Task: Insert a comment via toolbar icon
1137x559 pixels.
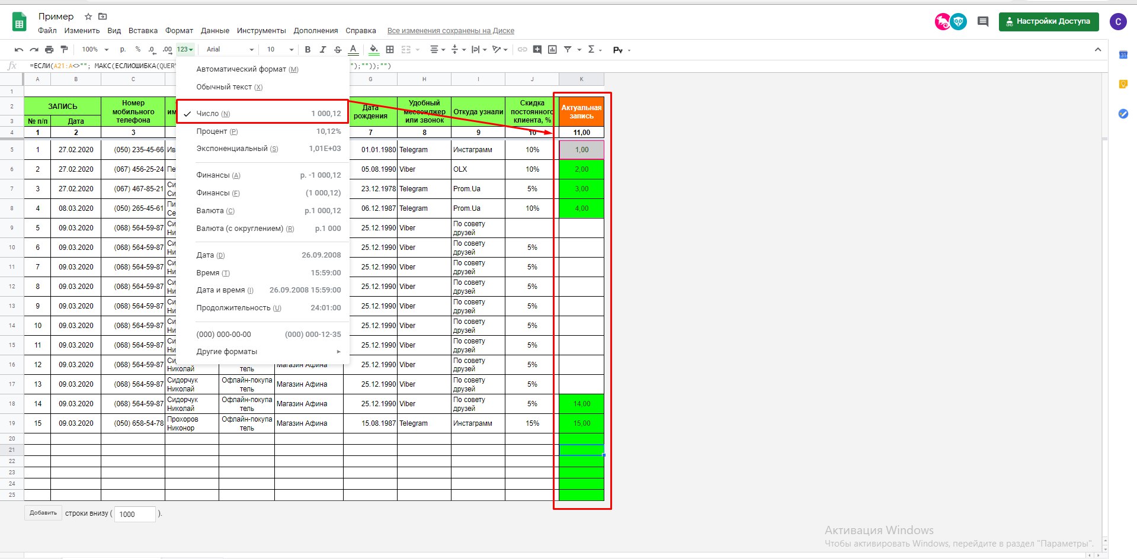Action: click(537, 50)
